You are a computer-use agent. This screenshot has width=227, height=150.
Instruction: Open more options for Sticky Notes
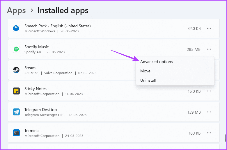point(209,91)
